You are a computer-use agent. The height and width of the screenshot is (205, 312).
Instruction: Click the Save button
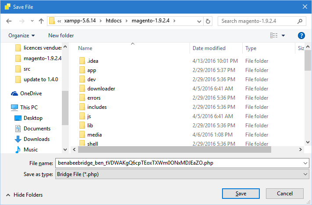(x=240, y=194)
